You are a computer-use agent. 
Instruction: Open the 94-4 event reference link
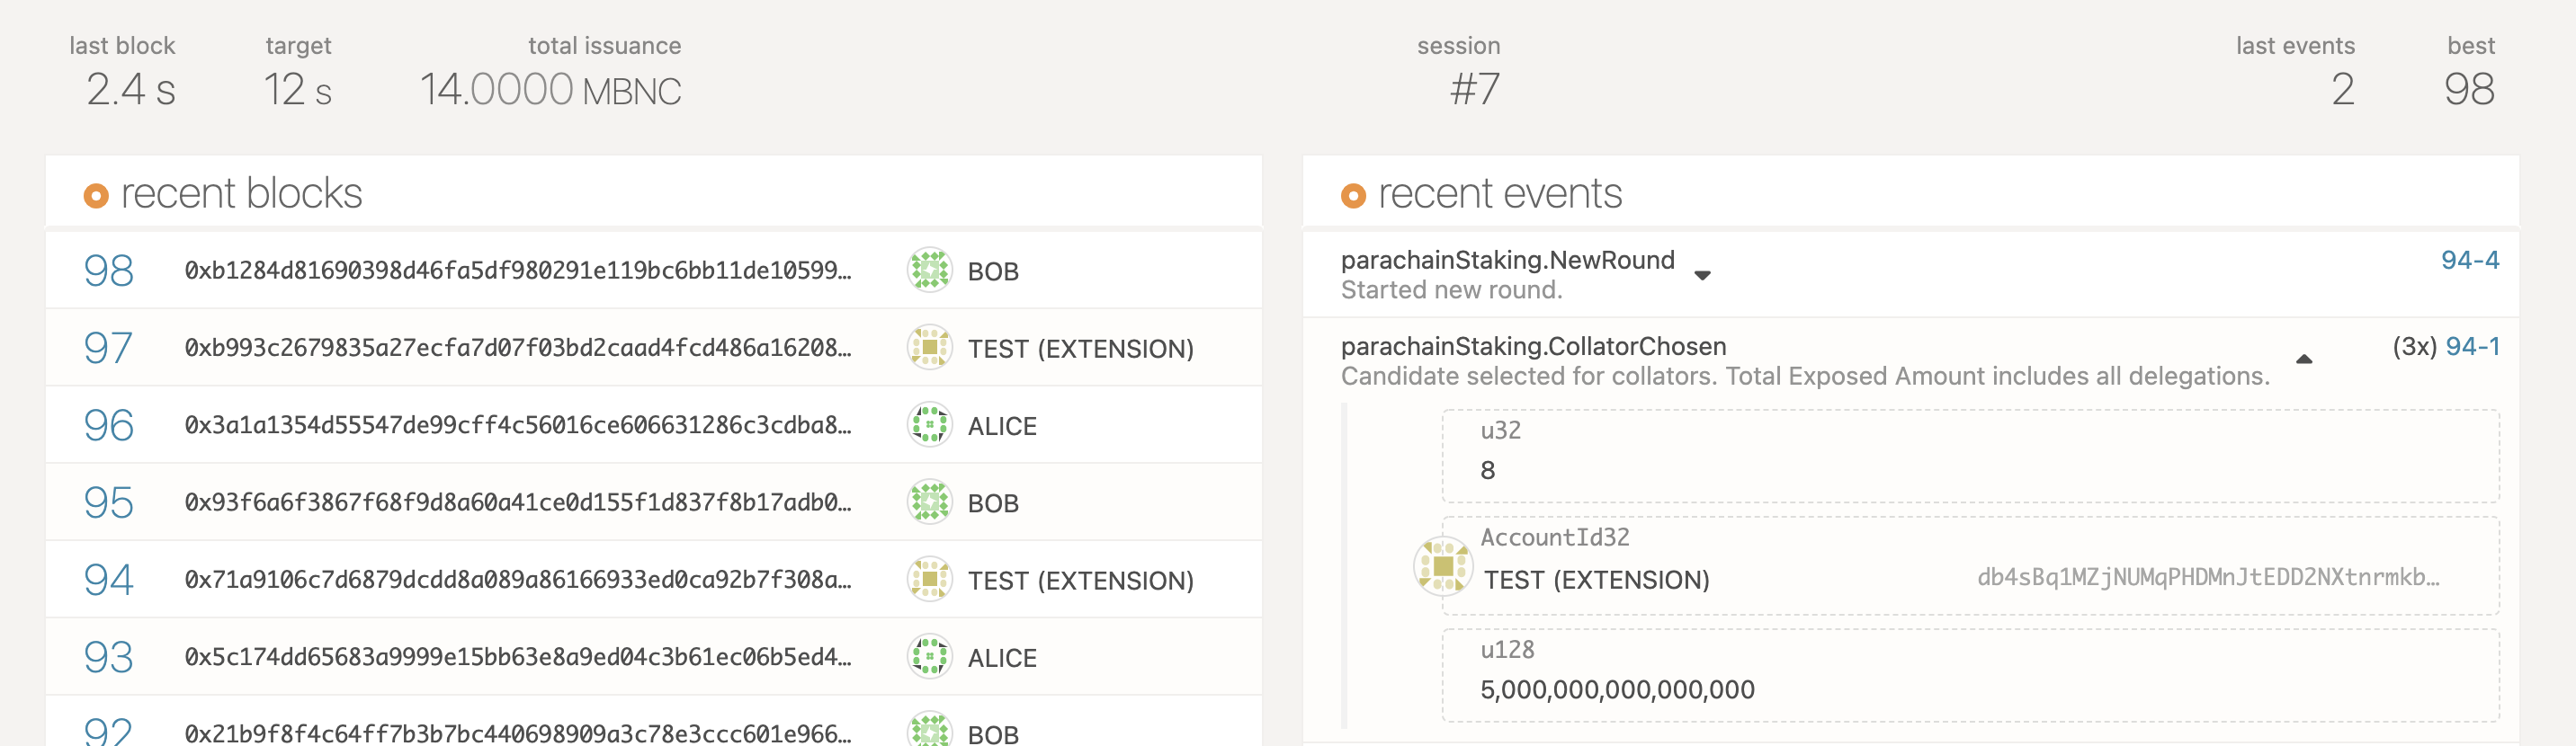2469,261
